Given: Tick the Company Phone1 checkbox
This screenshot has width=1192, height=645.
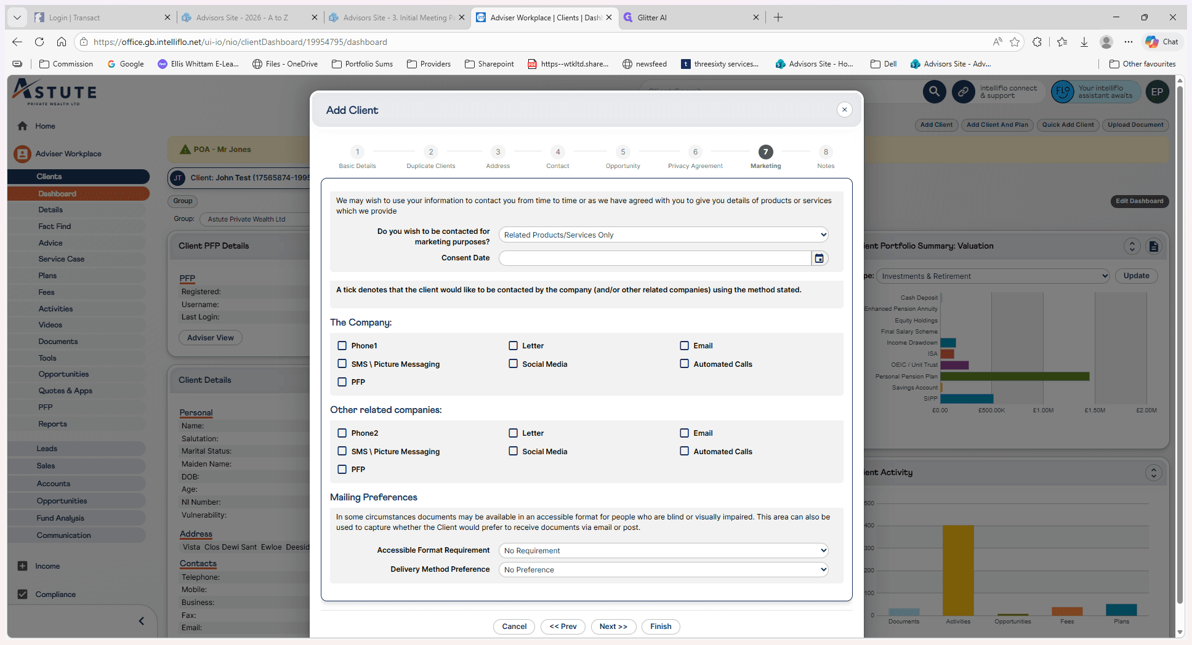Looking at the screenshot, I should click(342, 346).
